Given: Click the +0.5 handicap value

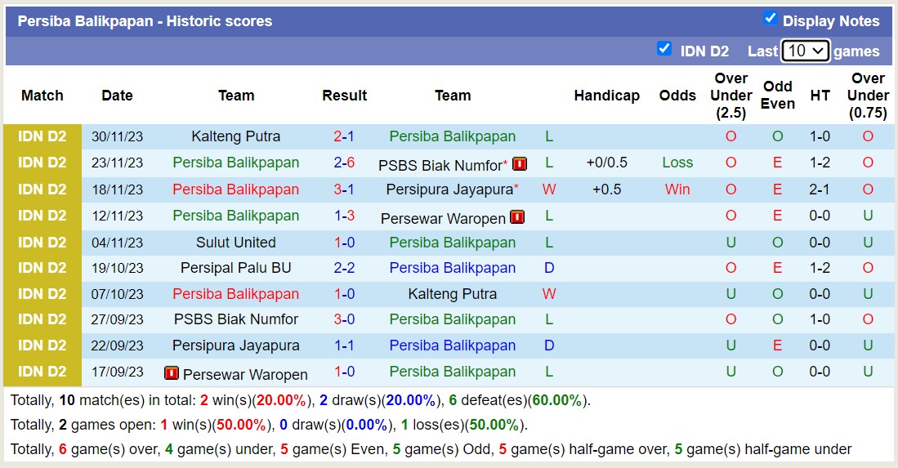Looking at the screenshot, I should click(607, 189).
